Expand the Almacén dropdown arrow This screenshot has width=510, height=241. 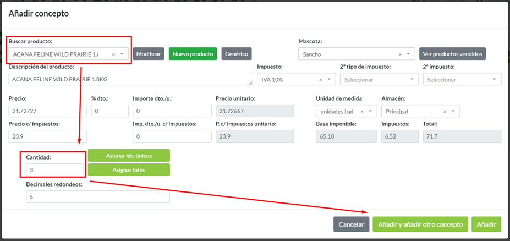453,111
